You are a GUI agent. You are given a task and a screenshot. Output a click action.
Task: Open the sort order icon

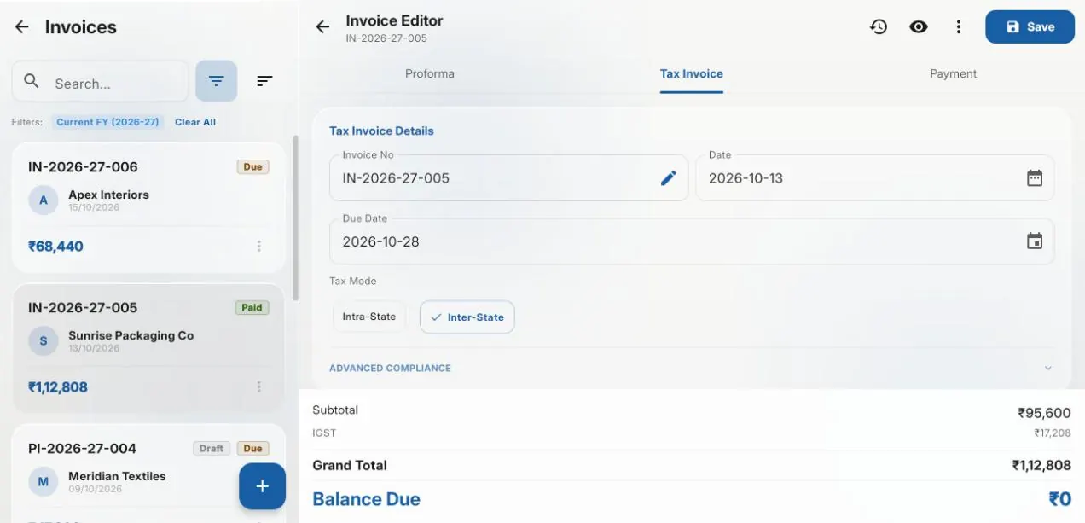264,81
